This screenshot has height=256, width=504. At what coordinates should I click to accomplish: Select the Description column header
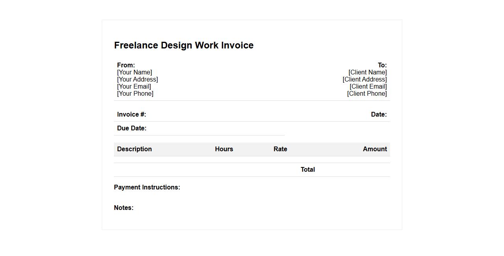[134, 149]
